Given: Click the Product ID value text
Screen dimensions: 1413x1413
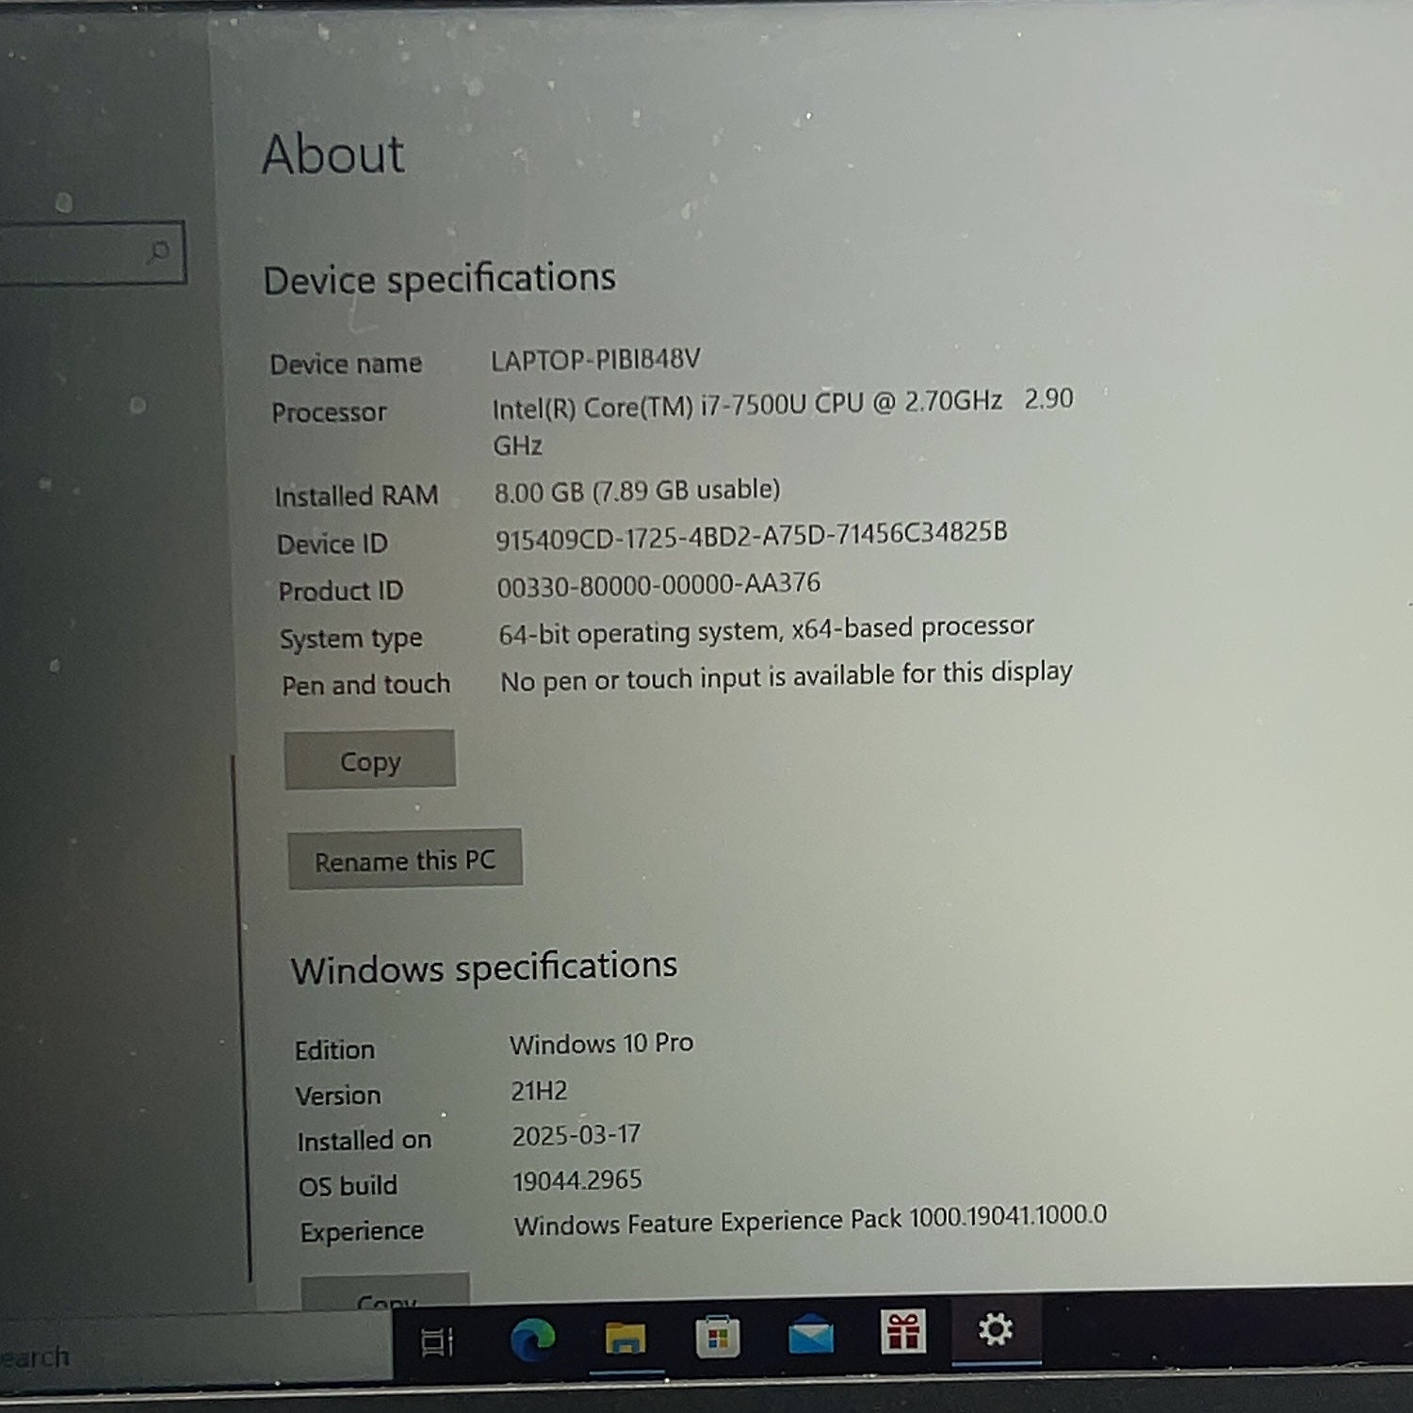Looking at the screenshot, I should pyautogui.click(x=658, y=585).
